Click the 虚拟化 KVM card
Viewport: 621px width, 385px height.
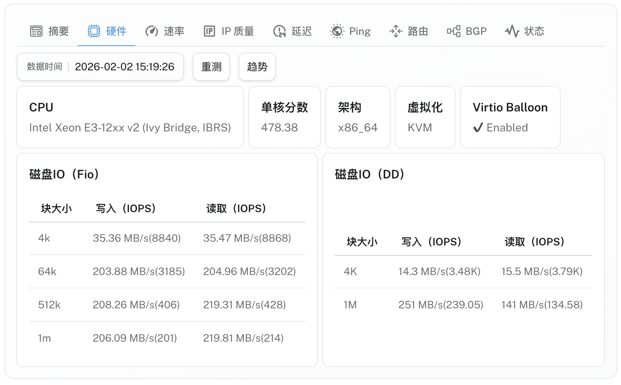pyautogui.click(x=425, y=117)
